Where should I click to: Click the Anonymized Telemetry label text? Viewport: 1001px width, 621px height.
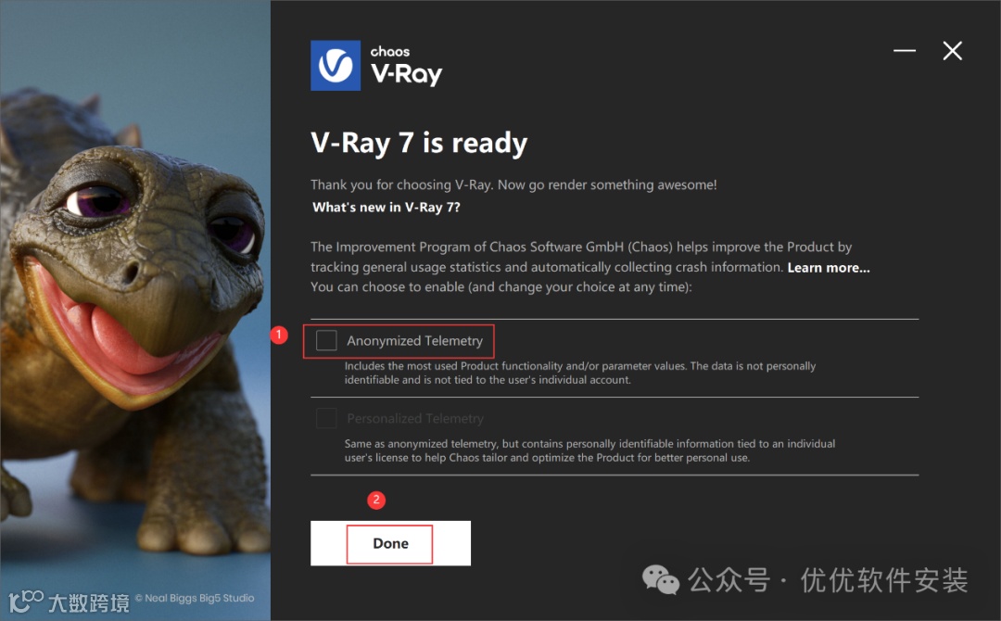[414, 341]
